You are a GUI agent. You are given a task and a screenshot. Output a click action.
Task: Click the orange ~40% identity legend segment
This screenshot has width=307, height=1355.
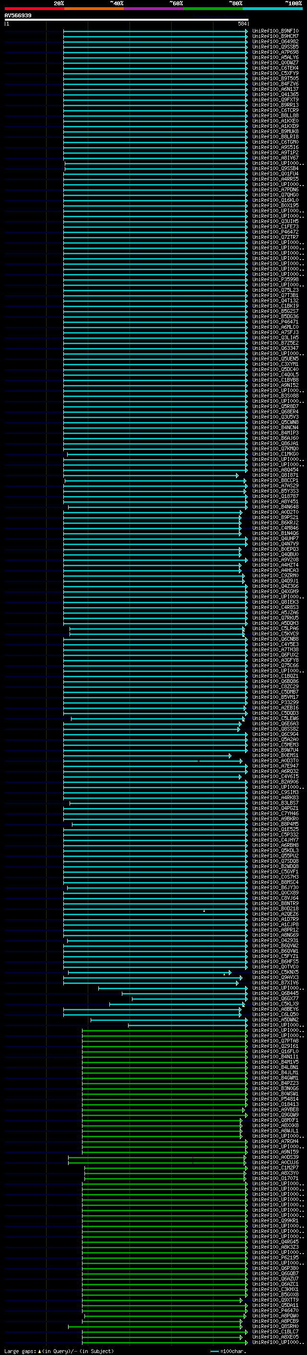(x=94, y=9)
